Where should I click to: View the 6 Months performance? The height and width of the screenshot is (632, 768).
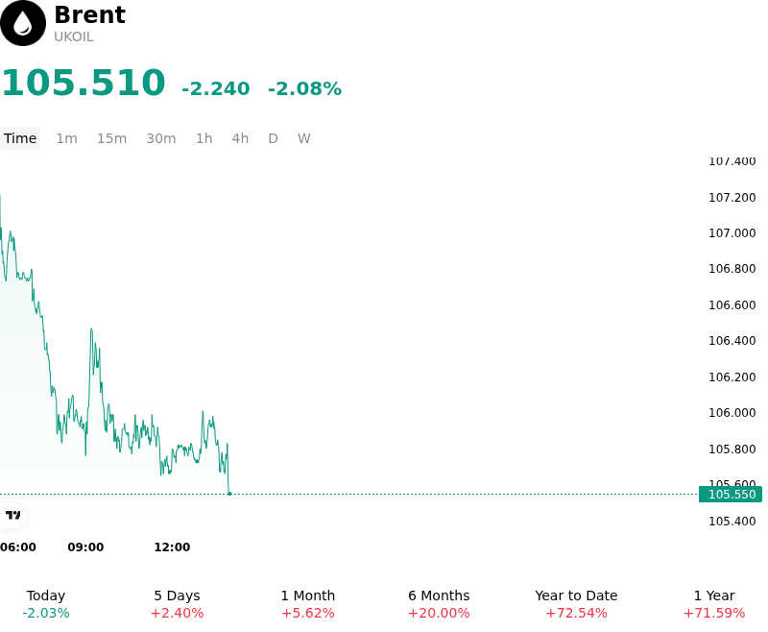(x=439, y=604)
